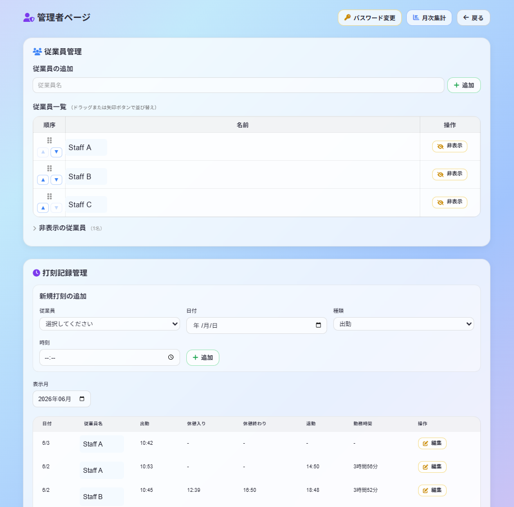The width and height of the screenshot is (514, 507).
Task: Move Staff B up with the up arrow
Action: coord(43,180)
